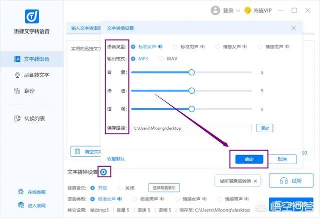Click 选择背景音乐 button
This screenshot has height=218, width=320.
tap(164, 188)
